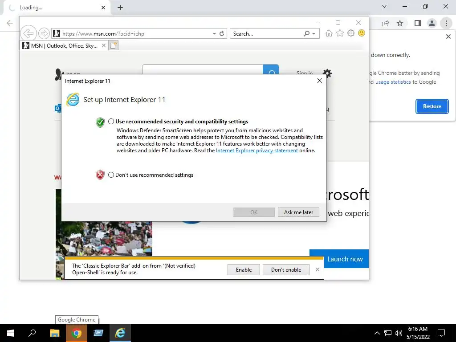This screenshot has height=342, width=456.
Task: Click Chrome share page icon
Action: (x=386, y=23)
